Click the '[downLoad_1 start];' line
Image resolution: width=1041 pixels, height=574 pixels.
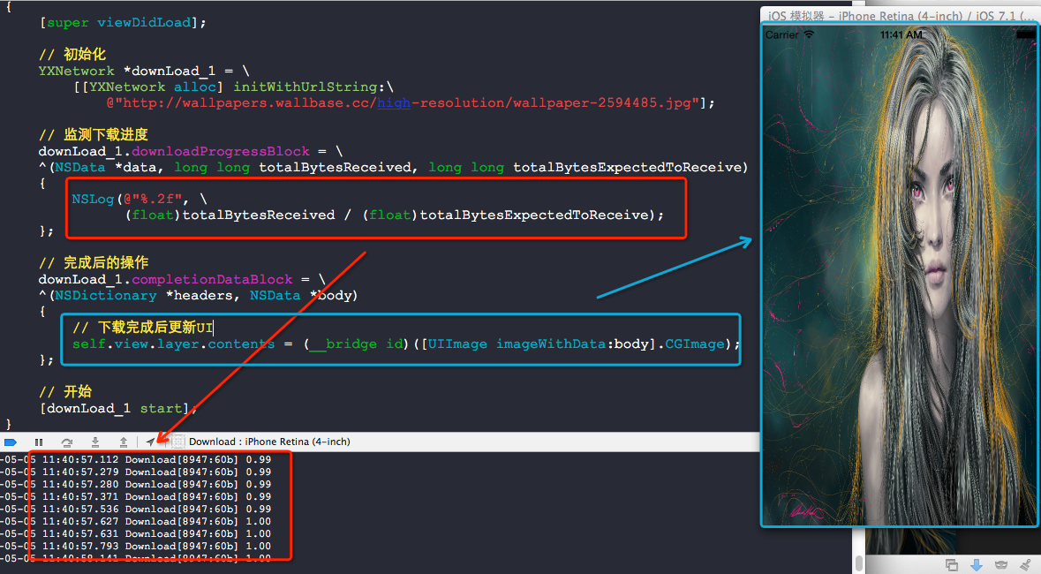coord(118,409)
